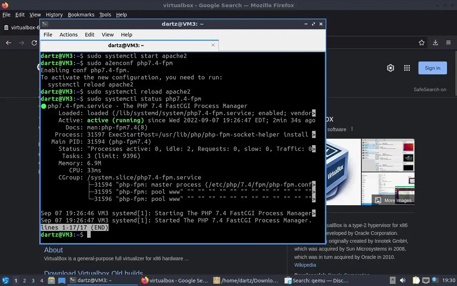Switch to Search: qemu Discover window in taskbar

[x=317, y=281]
